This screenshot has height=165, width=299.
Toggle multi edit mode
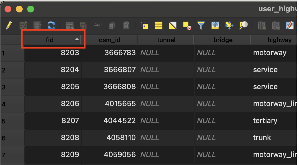(23, 26)
